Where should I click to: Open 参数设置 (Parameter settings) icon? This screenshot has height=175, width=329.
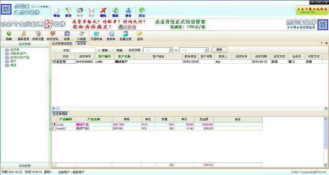(x=38, y=36)
